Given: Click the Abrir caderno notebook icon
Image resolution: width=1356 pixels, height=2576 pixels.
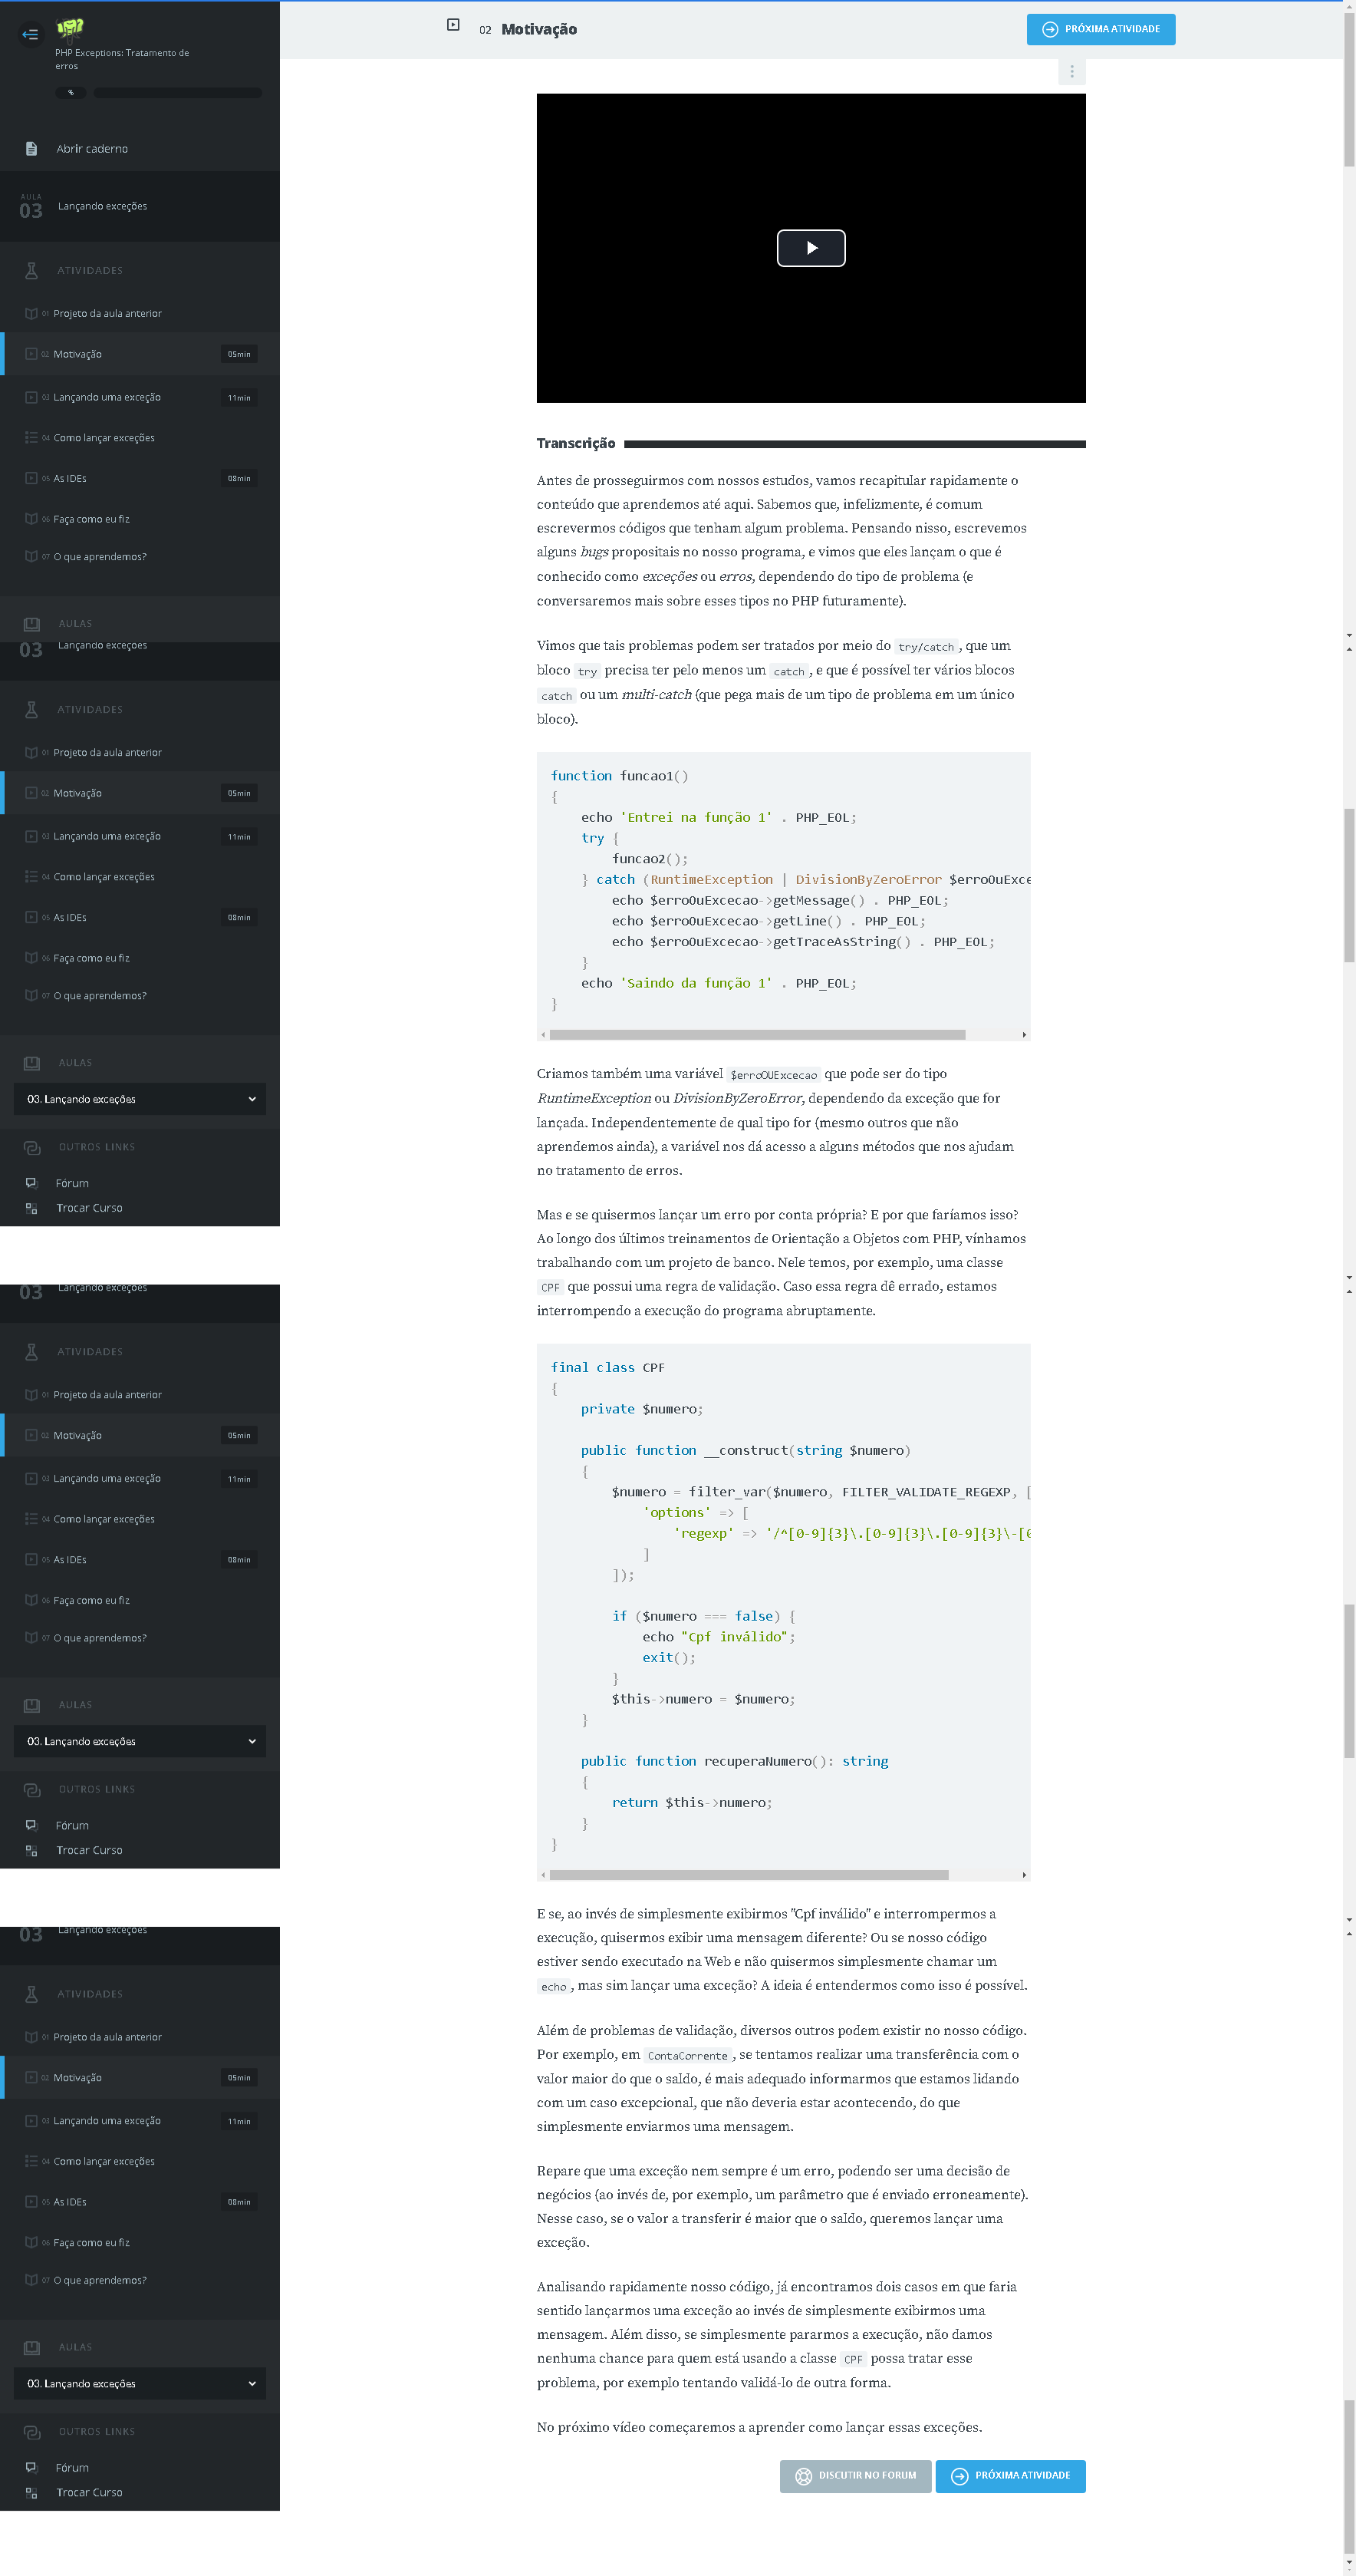Looking at the screenshot, I should [x=31, y=149].
